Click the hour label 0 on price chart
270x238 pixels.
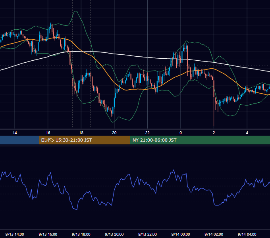pos(181,133)
